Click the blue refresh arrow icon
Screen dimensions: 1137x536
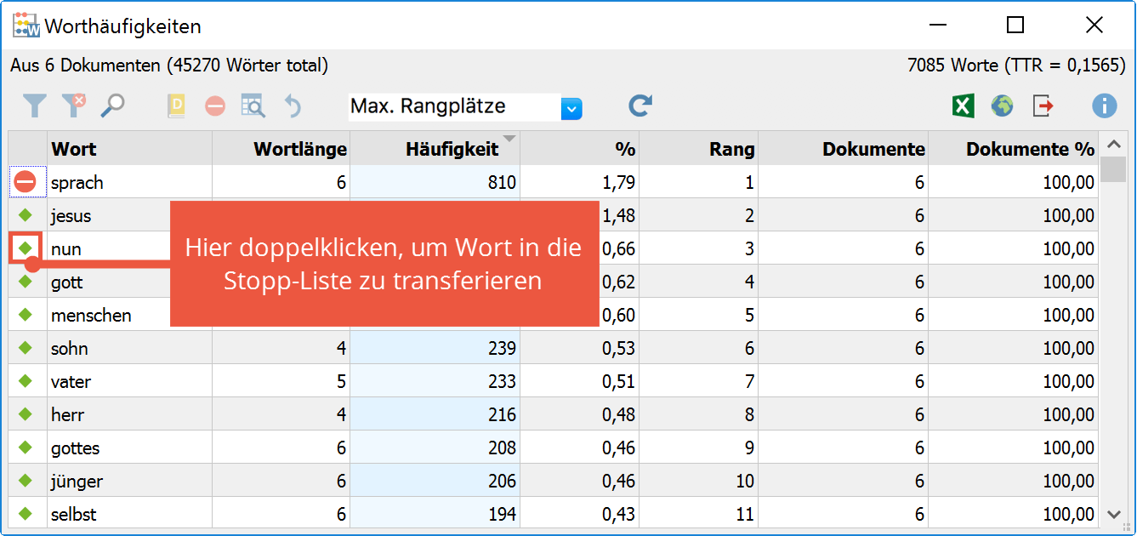640,105
